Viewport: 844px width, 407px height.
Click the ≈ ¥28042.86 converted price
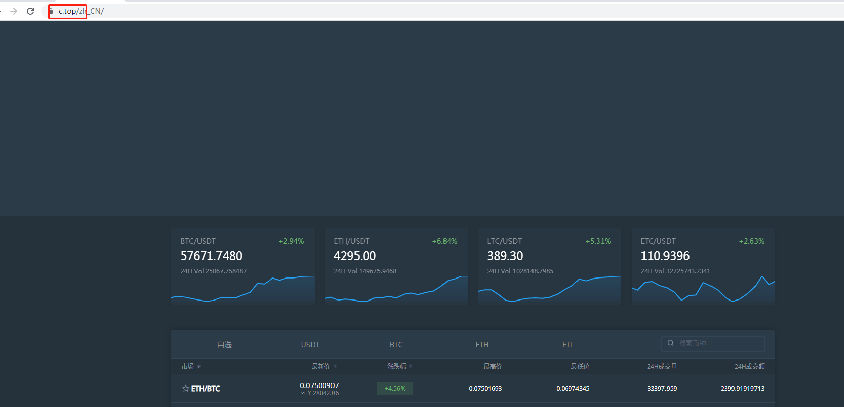click(320, 393)
